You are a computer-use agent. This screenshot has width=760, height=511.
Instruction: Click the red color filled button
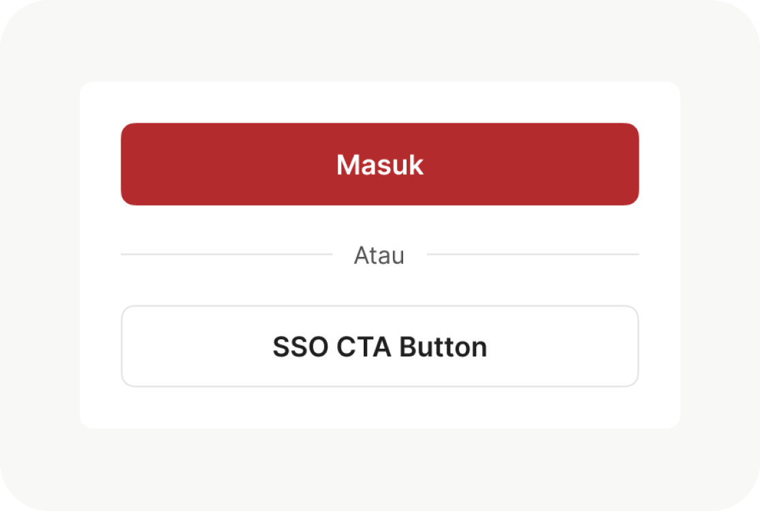coord(379,164)
